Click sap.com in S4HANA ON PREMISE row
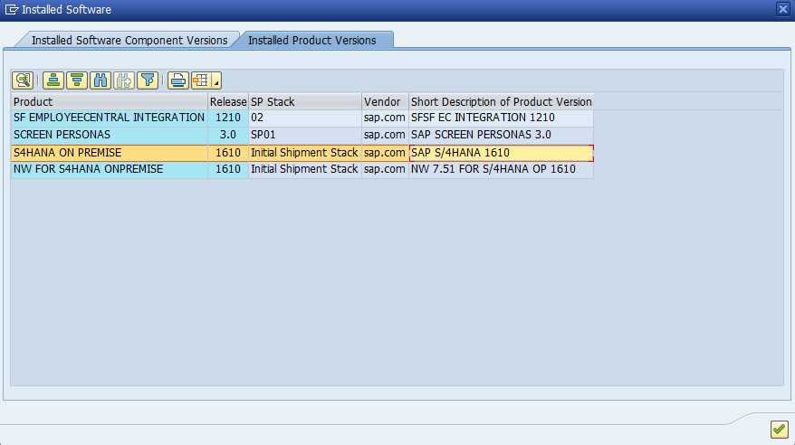The image size is (795, 445). click(x=385, y=152)
